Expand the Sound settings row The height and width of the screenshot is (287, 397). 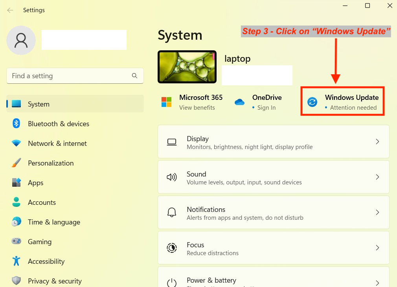(377, 177)
